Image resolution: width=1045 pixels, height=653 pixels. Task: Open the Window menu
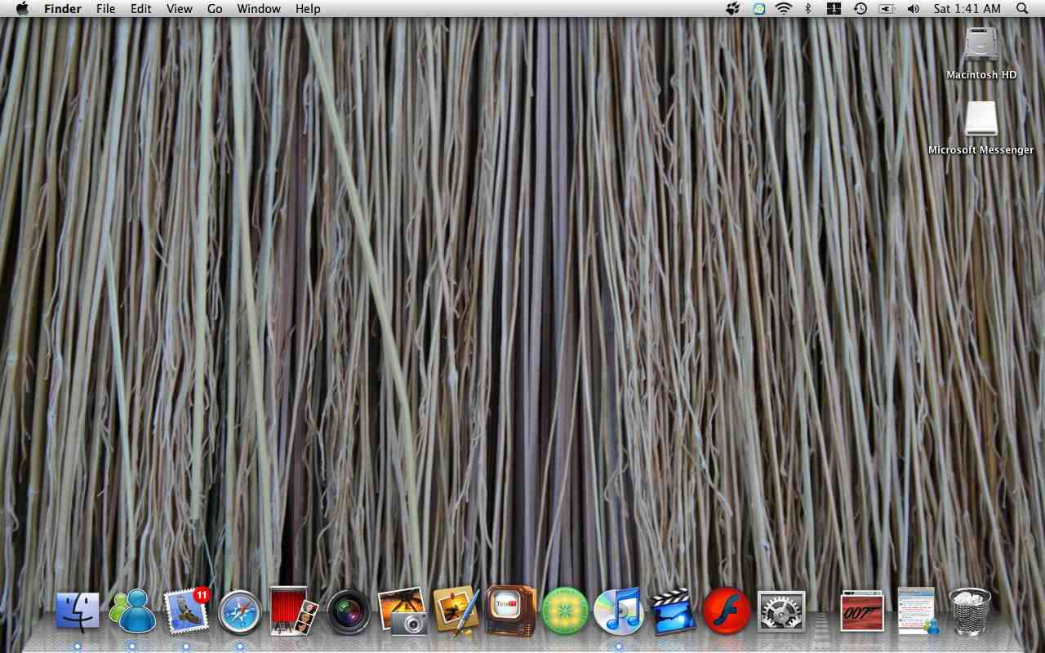point(259,9)
